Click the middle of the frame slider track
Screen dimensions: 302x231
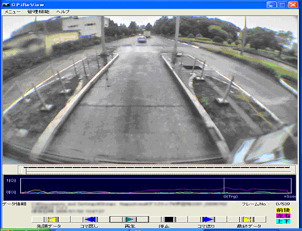[x=157, y=169]
